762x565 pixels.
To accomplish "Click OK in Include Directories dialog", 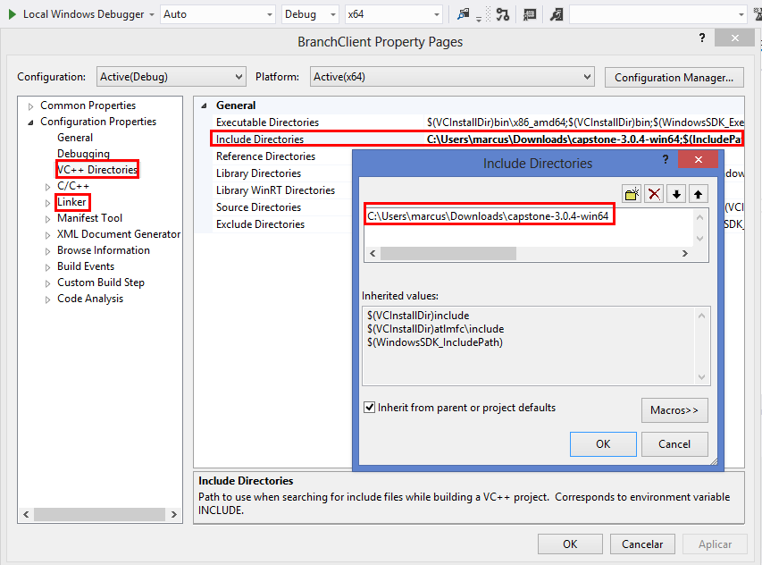I will (x=603, y=444).
